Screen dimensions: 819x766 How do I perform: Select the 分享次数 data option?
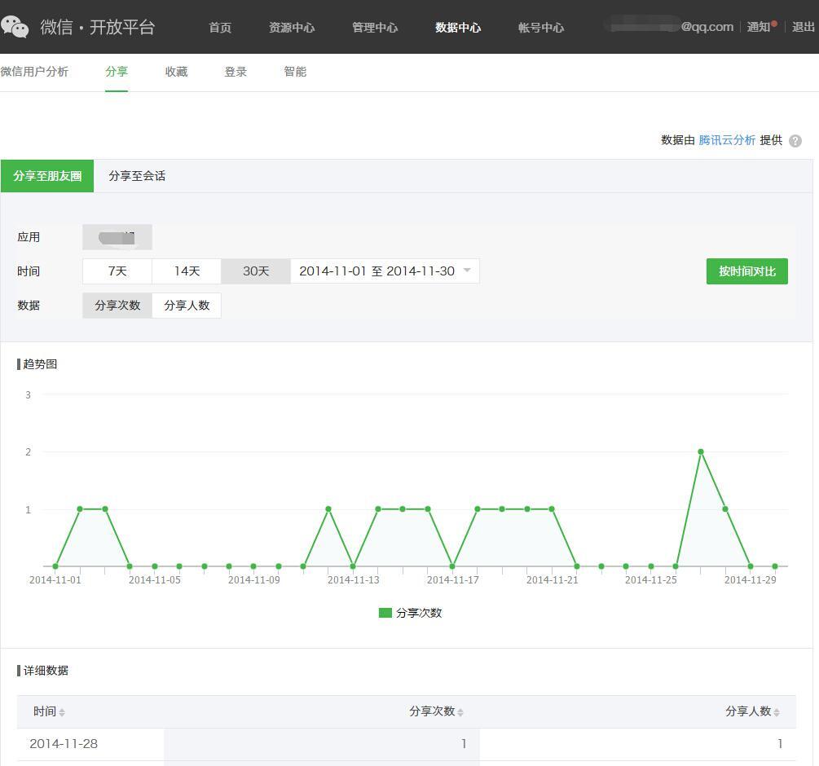(117, 306)
